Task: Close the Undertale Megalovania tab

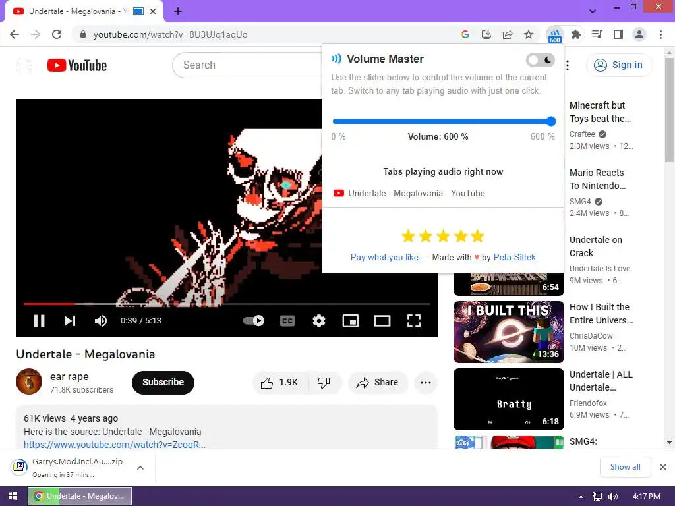Action: (x=153, y=11)
